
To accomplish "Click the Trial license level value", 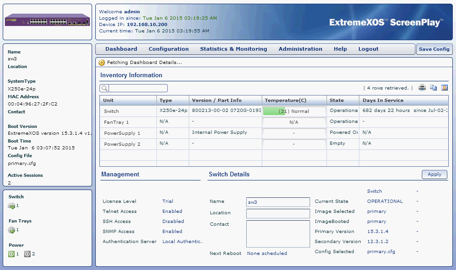I will 167,201.
